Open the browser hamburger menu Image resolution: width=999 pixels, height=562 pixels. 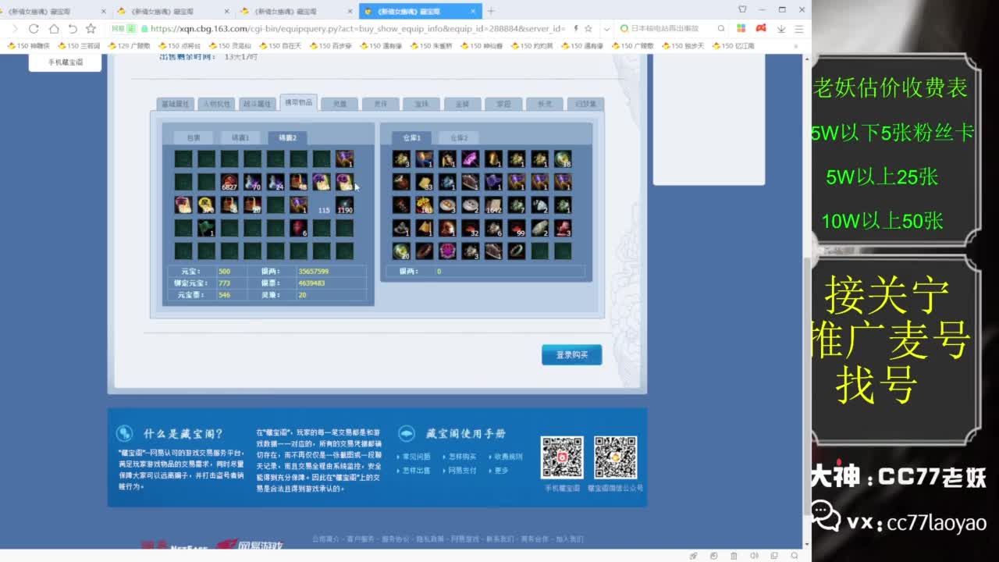[798, 29]
